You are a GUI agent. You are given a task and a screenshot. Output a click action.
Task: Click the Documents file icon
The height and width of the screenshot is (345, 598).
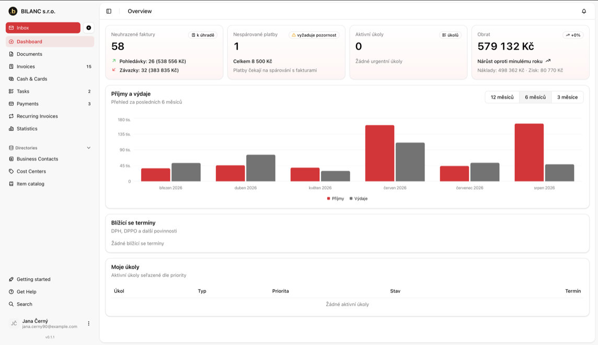click(x=11, y=54)
